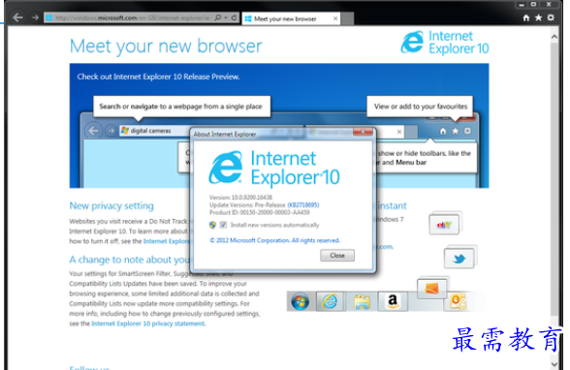The width and height of the screenshot is (570, 370).
Task: Click the 'Check out Internet Explorer 10 Release Preview' text
Action: pos(158,77)
